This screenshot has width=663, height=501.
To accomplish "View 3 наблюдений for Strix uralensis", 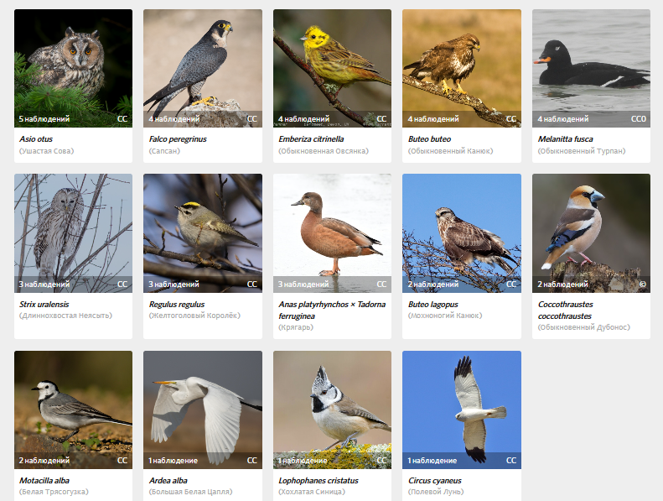I will [44, 284].
